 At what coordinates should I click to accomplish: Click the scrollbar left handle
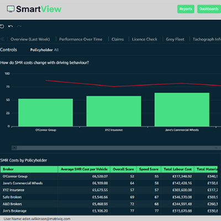click(x=14, y=148)
